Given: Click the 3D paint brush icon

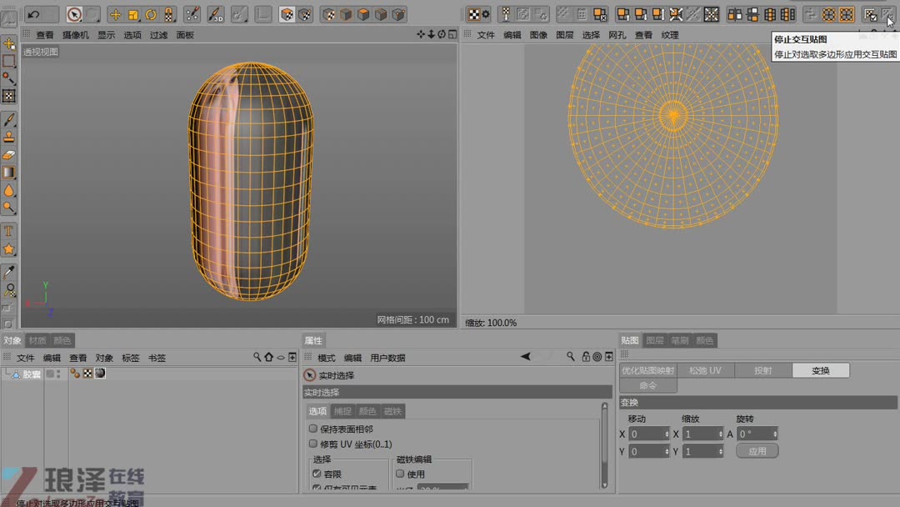Looking at the screenshot, I should (x=215, y=14).
